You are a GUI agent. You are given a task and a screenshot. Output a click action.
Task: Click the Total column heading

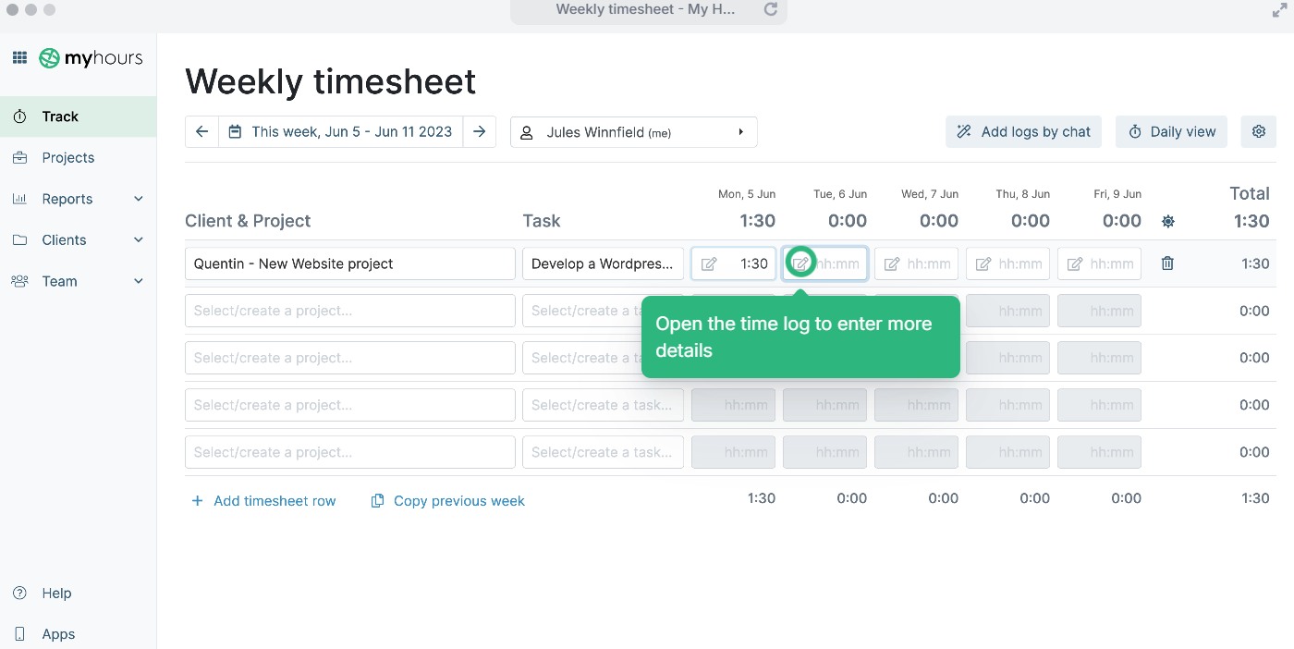(1250, 193)
